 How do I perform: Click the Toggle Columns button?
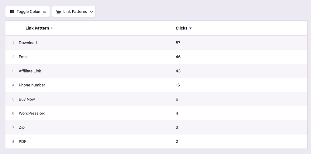point(28,12)
